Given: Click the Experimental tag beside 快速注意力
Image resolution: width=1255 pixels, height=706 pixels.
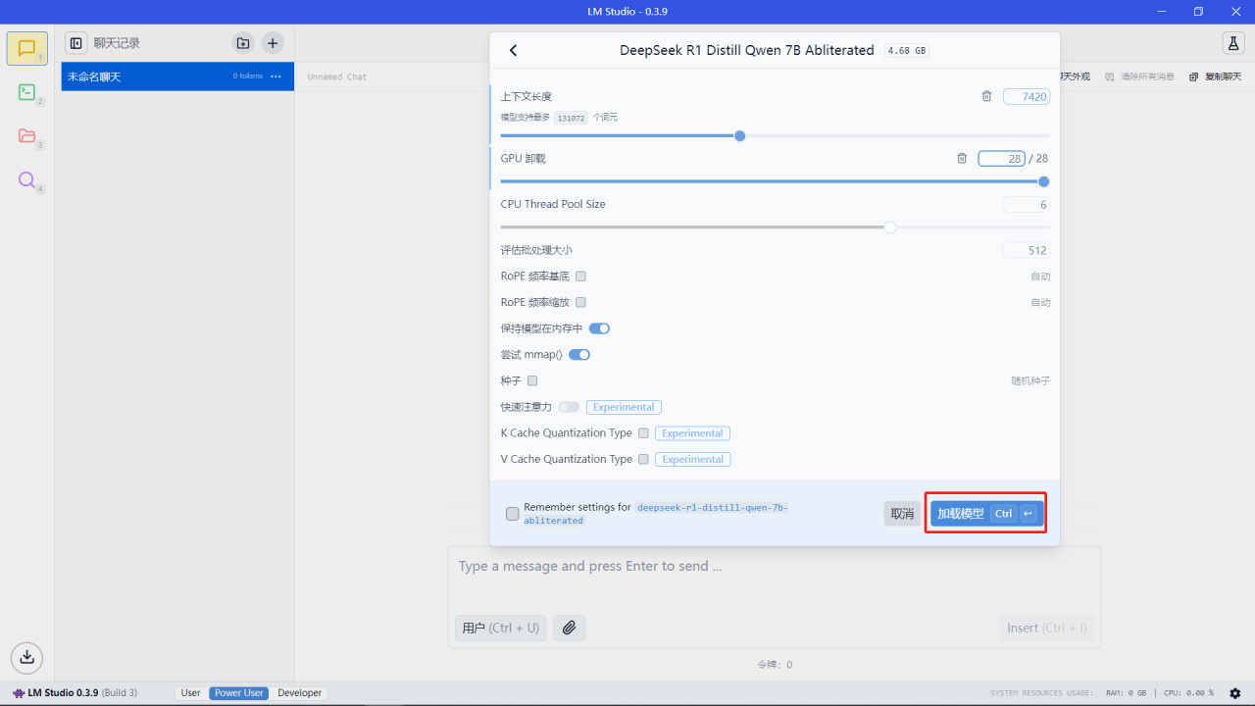Looking at the screenshot, I should click(x=624, y=407).
